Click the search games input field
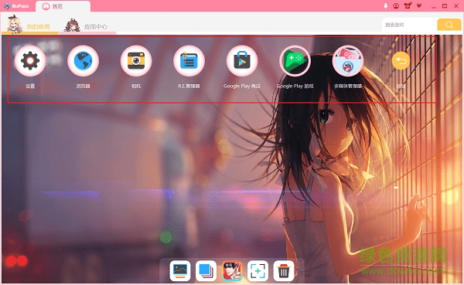Screen dimensions: 464x285 point(409,25)
